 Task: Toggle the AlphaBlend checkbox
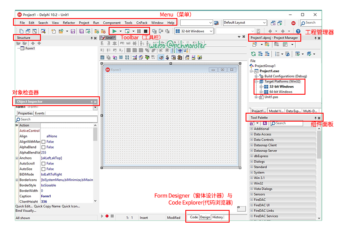coord(43,147)
